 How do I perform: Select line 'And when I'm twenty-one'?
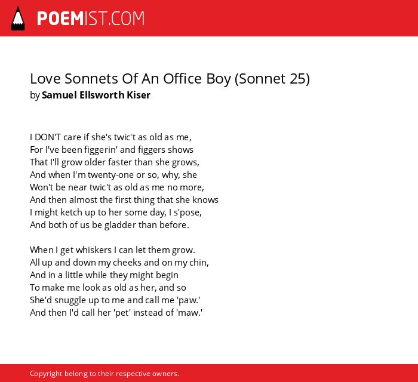pyautogui.click(x=113, y=175)
